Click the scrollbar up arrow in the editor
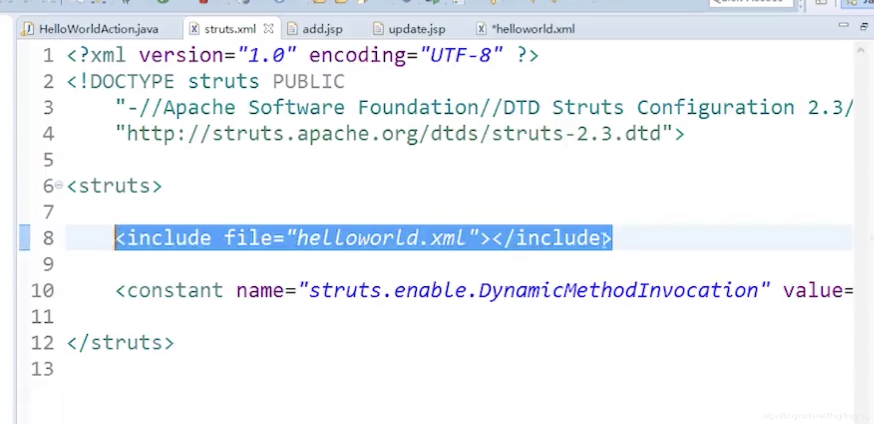Screen dimensions: 874x424 pyautogui.click(x=861, y=50)
